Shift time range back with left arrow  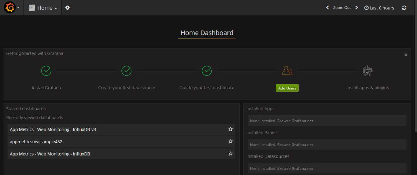coord(327,8)
